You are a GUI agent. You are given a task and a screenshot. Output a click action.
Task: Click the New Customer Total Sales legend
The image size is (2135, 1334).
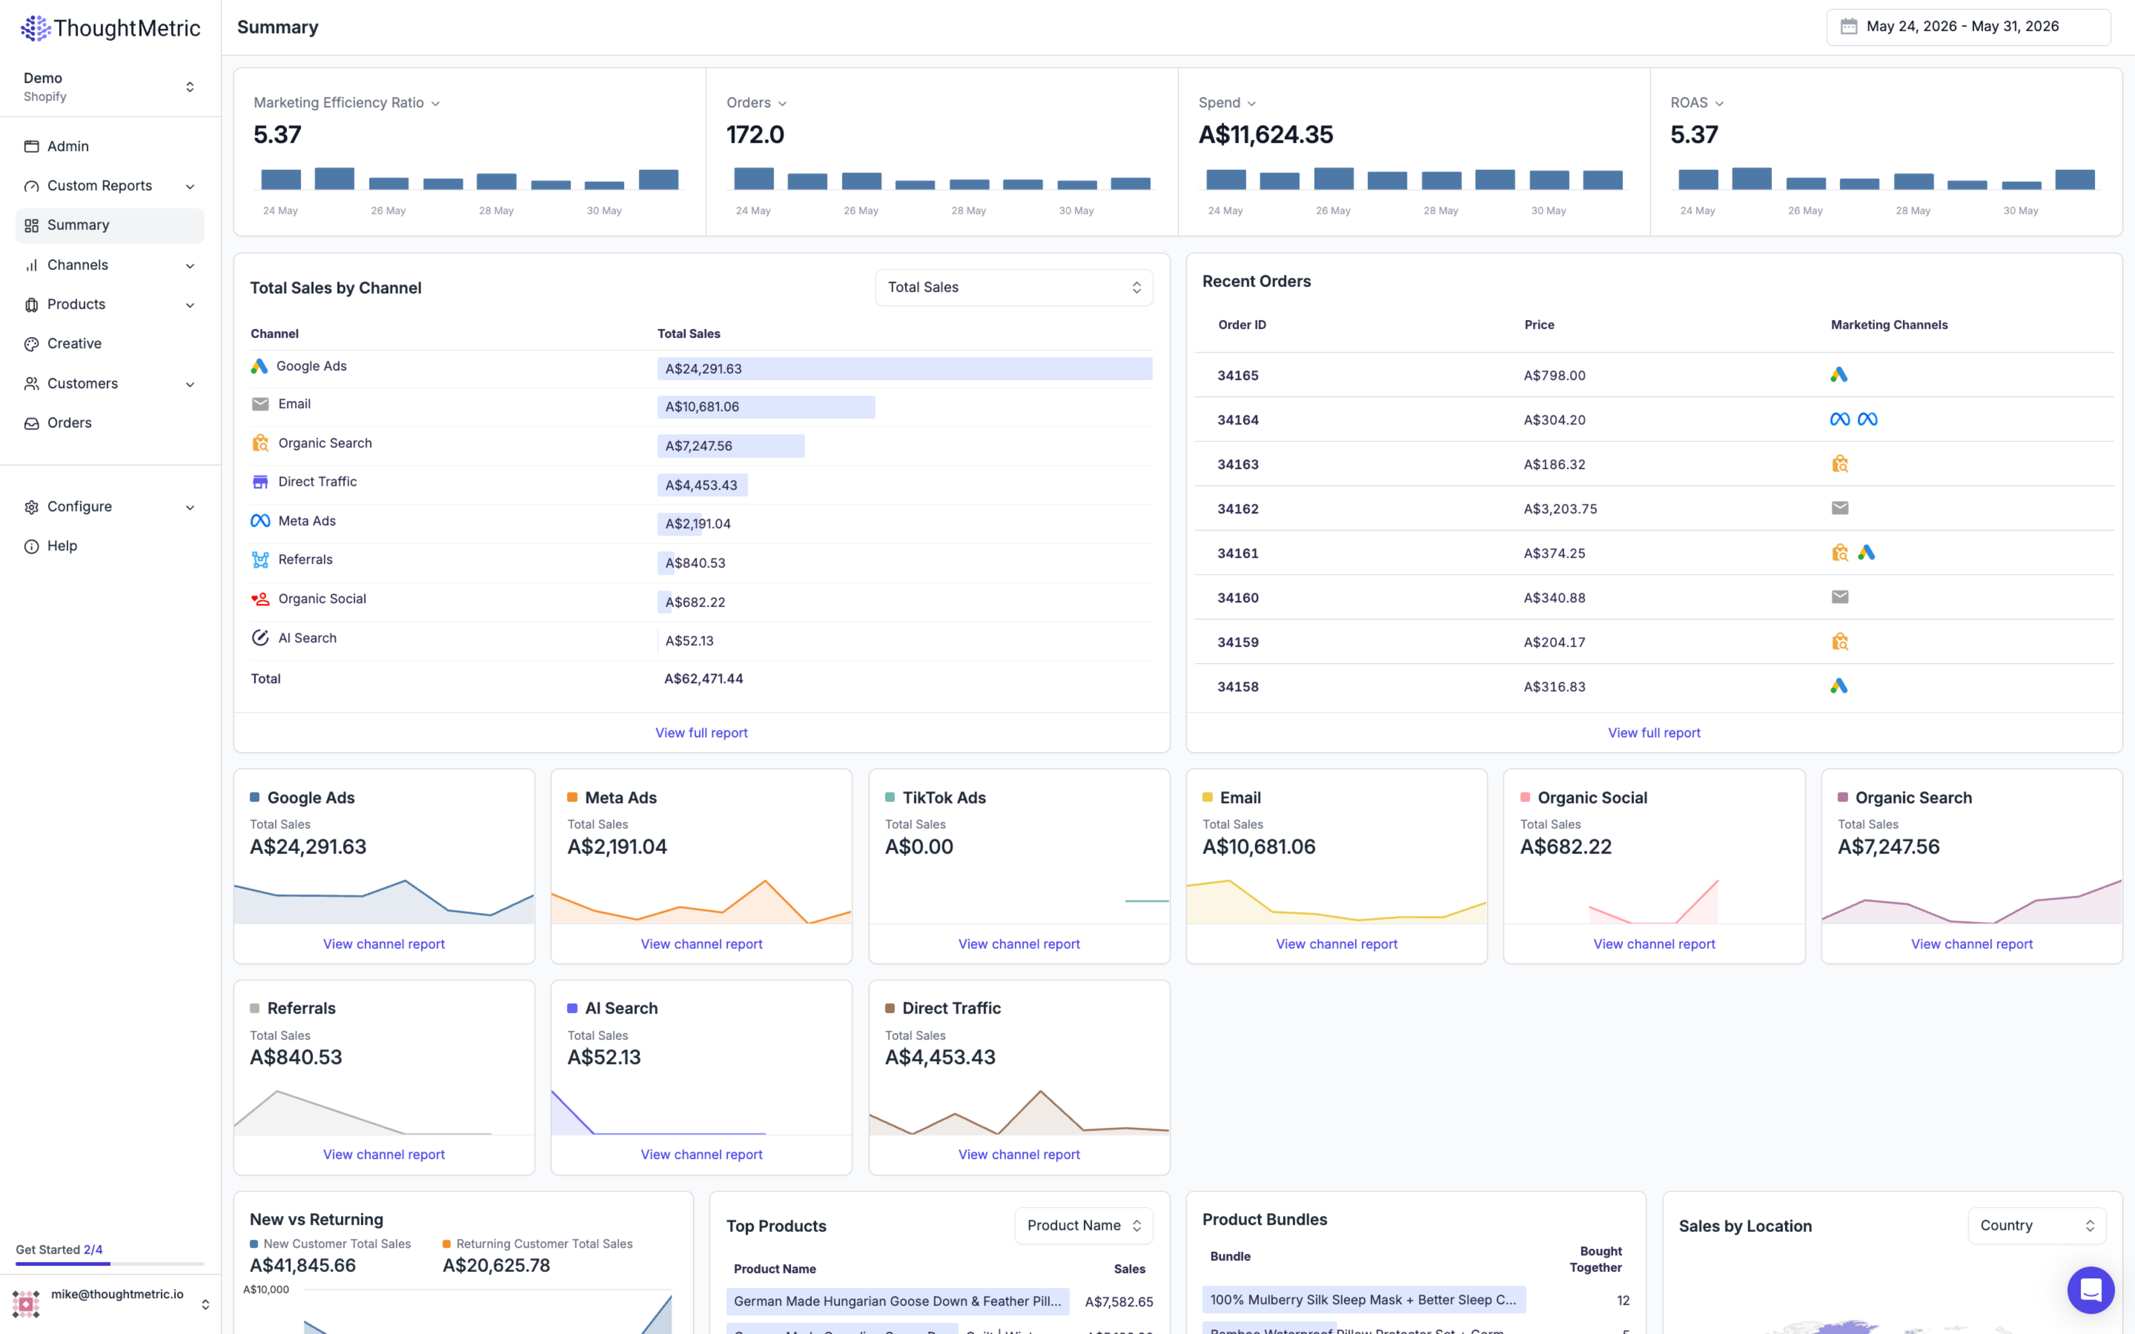coord(331,1244)
